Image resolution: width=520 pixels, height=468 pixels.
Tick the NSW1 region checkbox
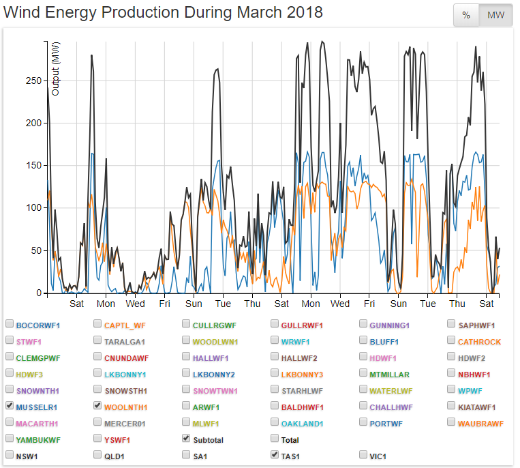pos(10,455)
